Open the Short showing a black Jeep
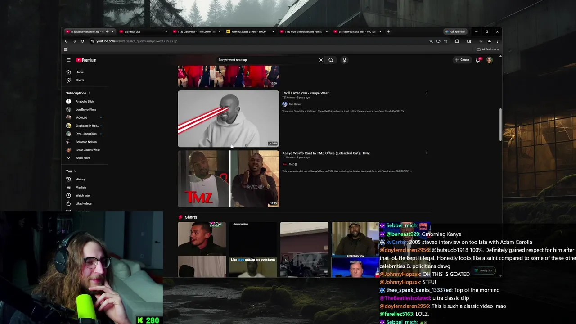The width and height of the screenshot is (576, 324). click(304, 249)
